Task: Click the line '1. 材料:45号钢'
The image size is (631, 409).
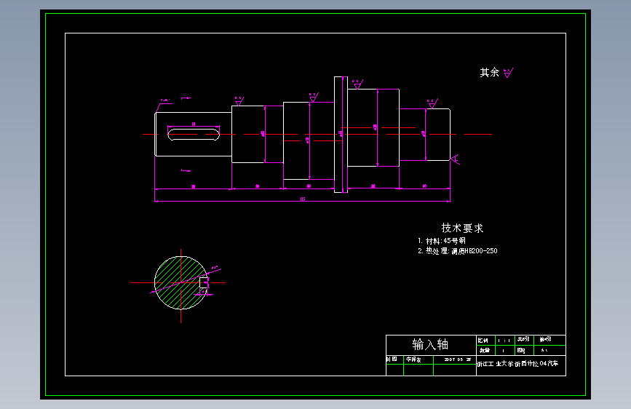Action: 442,241
